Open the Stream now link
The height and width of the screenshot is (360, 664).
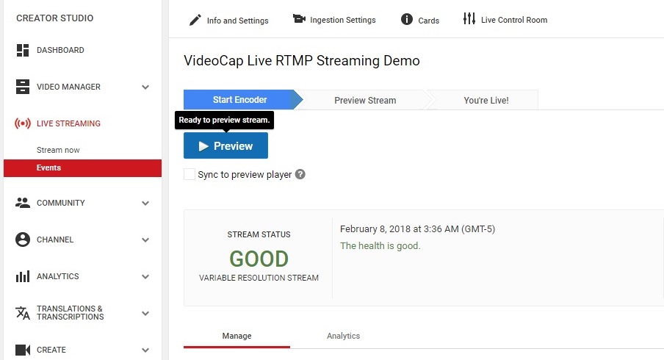(x=58, y=150)
